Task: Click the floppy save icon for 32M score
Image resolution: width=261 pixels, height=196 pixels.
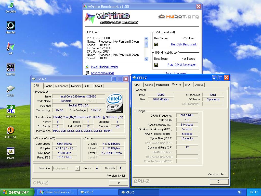Action: 156,44
